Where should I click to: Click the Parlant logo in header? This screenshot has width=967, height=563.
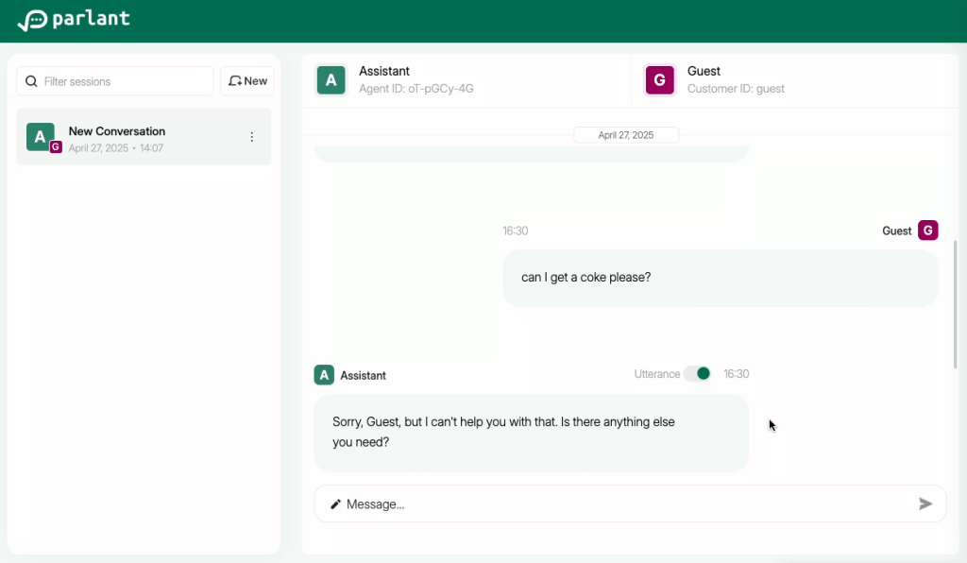click(x=74, y=20)
